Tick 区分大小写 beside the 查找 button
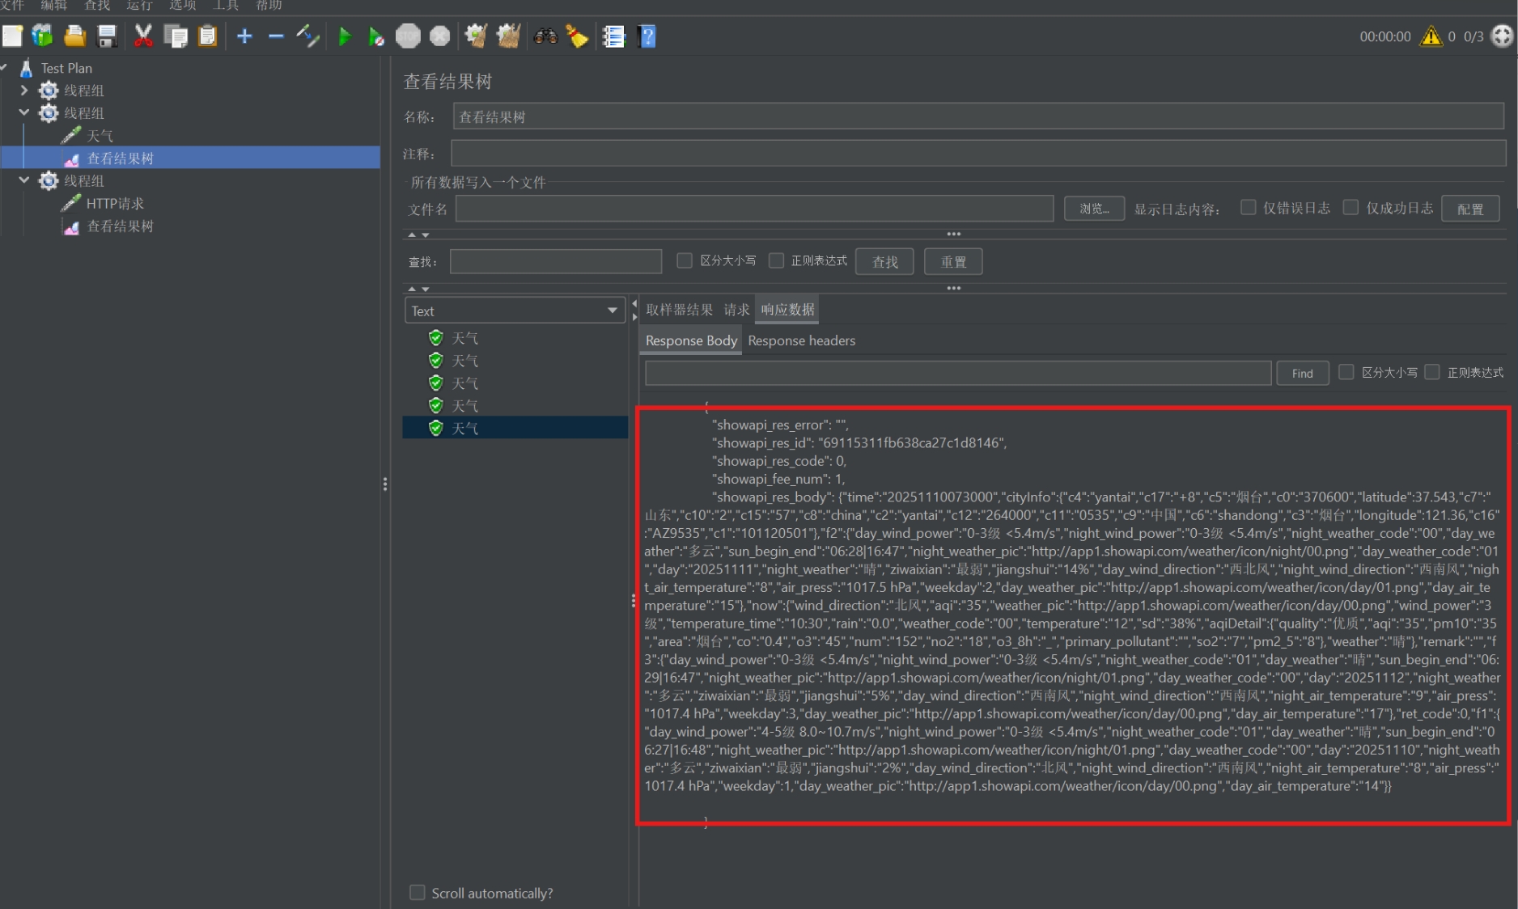Image resolution: width=1518 pixels, height=909 pixels. tap(685, 260)
